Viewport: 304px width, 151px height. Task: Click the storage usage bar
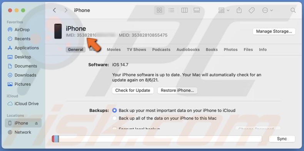157,139
